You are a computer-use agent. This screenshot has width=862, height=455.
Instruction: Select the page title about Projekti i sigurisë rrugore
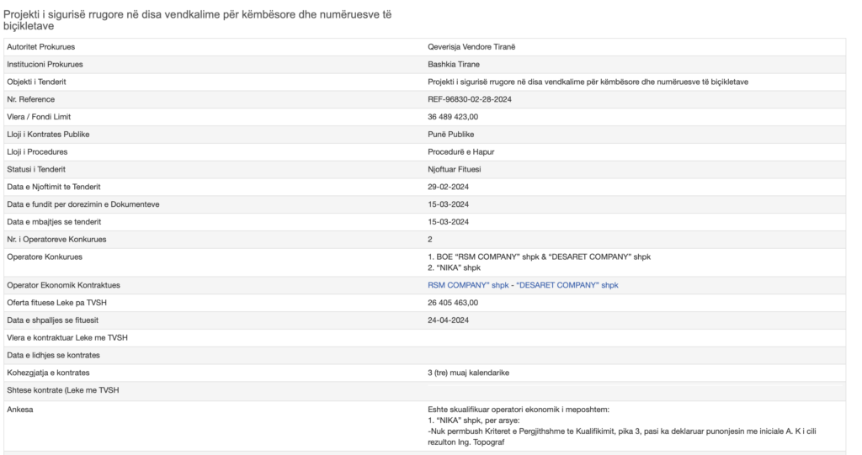point(198,20)
